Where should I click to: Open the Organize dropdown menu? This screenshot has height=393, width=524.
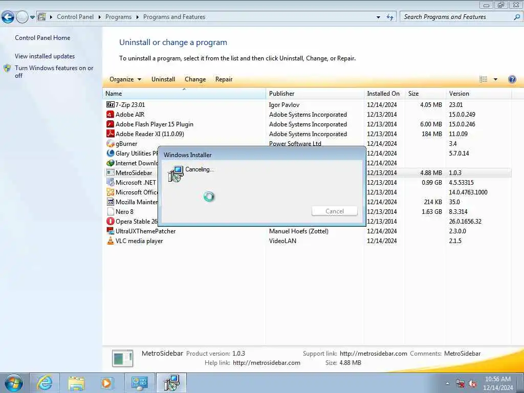click(125, 79)
